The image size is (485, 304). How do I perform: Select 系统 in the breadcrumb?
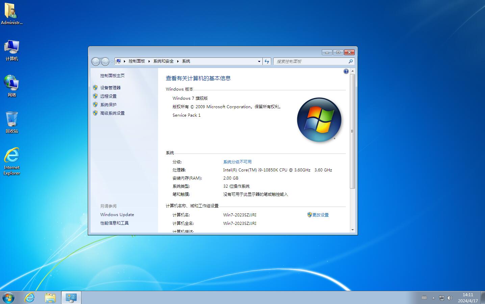click(x=186, y=61)
